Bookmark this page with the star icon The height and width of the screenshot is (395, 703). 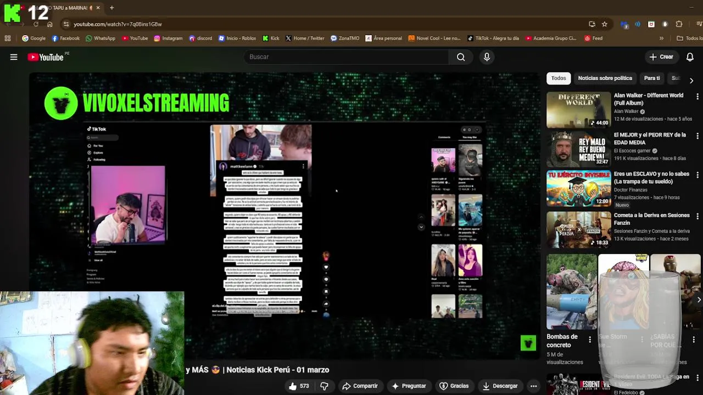[x=605, y=24]
